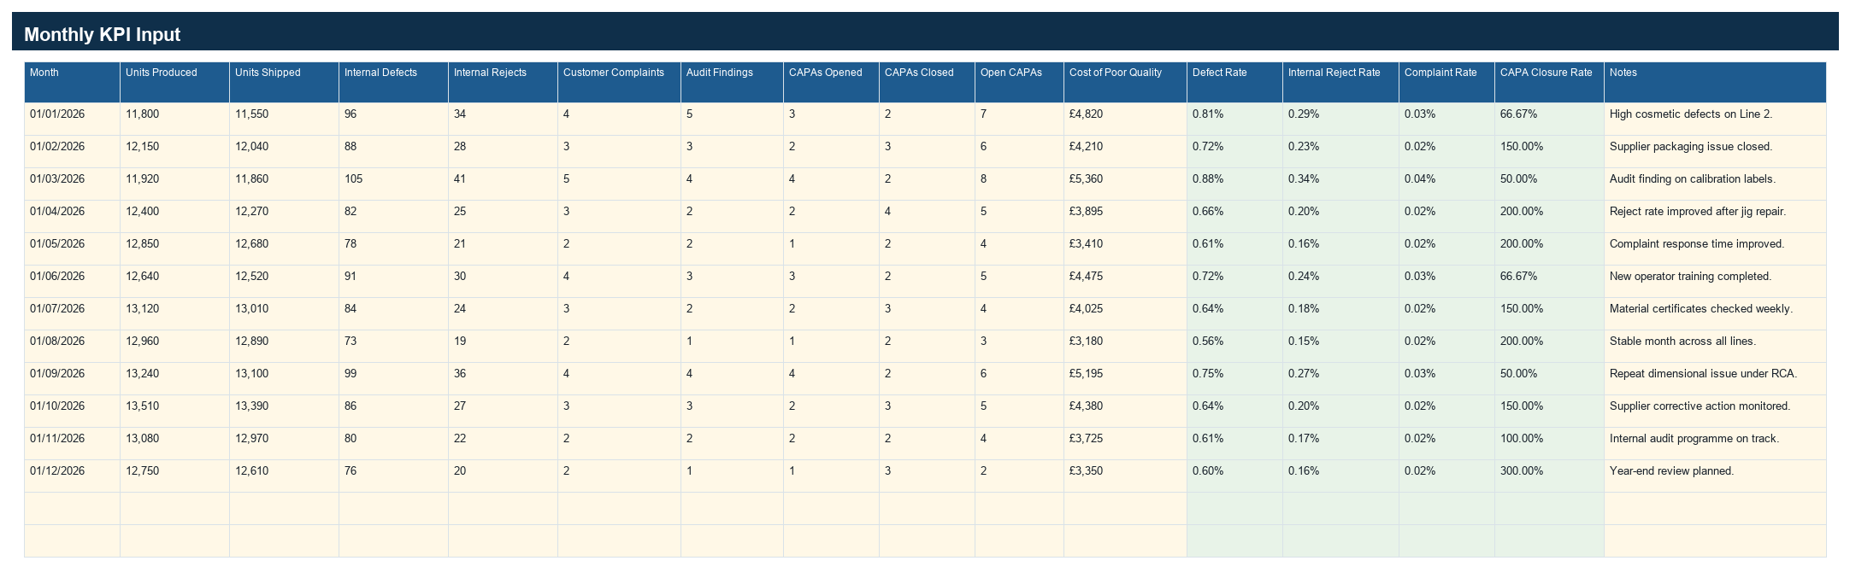The height and width of the screenshot is (584, 1850).
Task: Click the 01/11/2026 month cell
Action: click(x=73, y=444)
